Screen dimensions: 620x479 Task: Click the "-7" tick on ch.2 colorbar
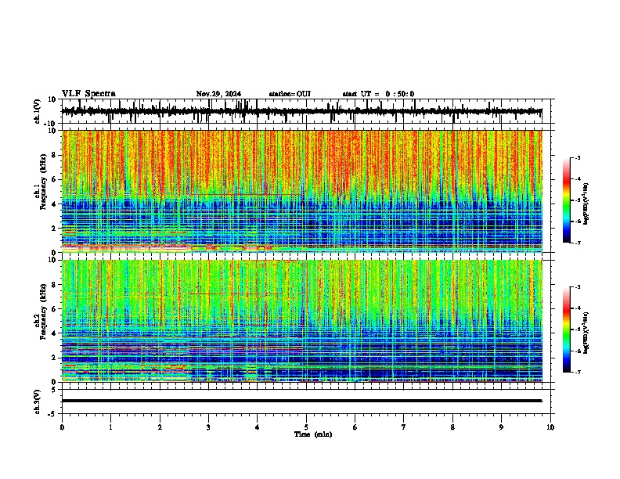[577, 372]
